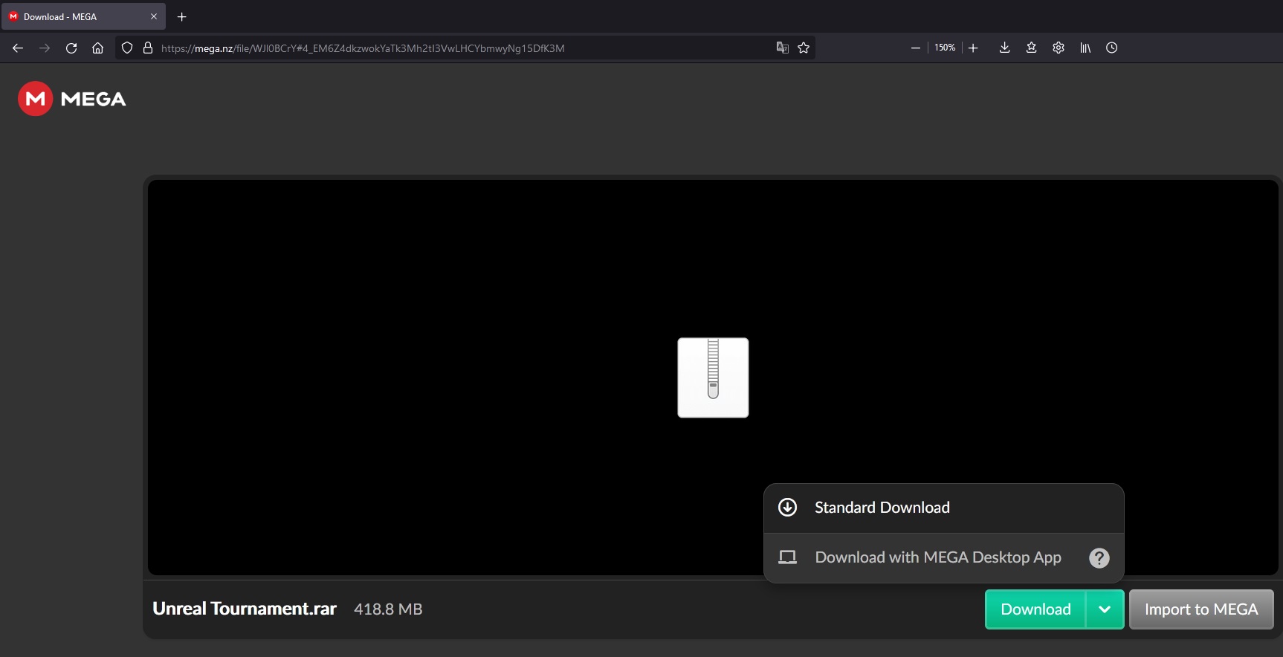Close the Download - MEGA tab
The image size is (1283, 657).
click(x=154, y=16)
